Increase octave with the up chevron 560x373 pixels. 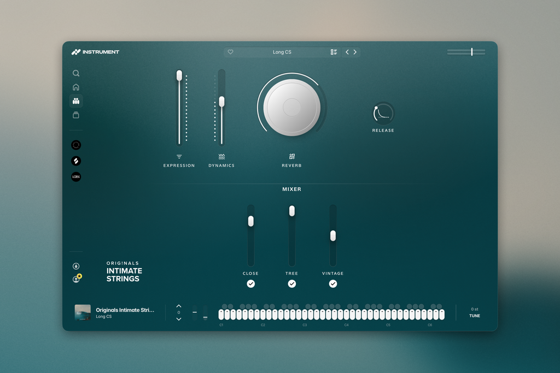point(179,306)
